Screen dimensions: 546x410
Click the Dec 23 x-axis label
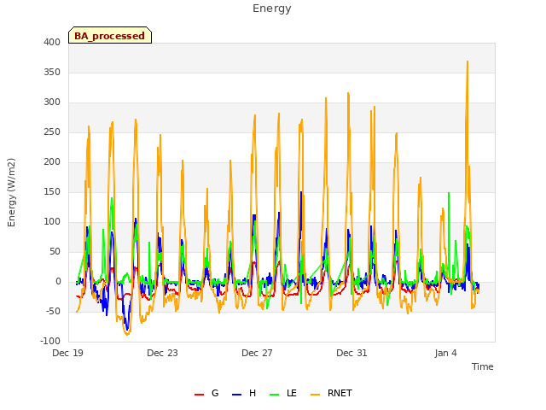pyautogui.click(x=162, y=353)
